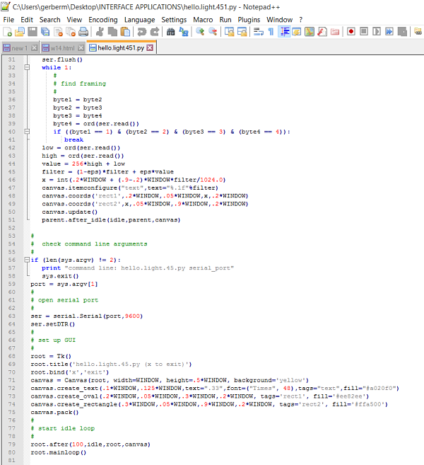Open the Search menu

point(49,20)
